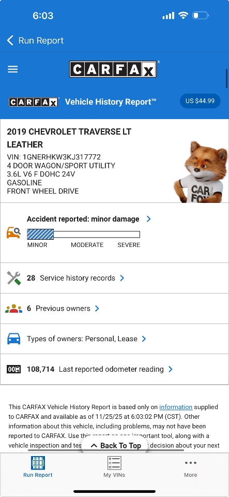Tap the accident car magnifier icon
Image resolution: width=229 pixels, height=497 pixels.
[x=13, y=232]
